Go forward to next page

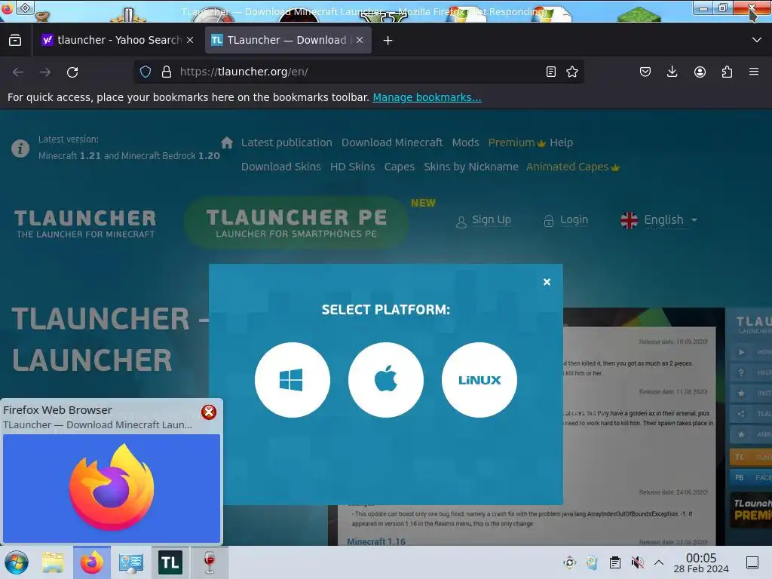coord(45,72)
